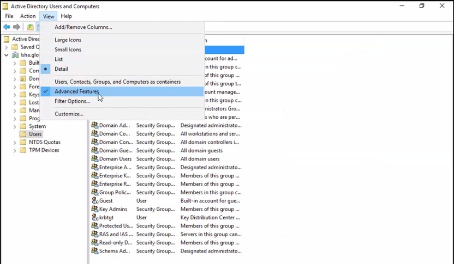Screen dimensions: 454x264
Task: Open the File menu
Action: click(9, 16)
